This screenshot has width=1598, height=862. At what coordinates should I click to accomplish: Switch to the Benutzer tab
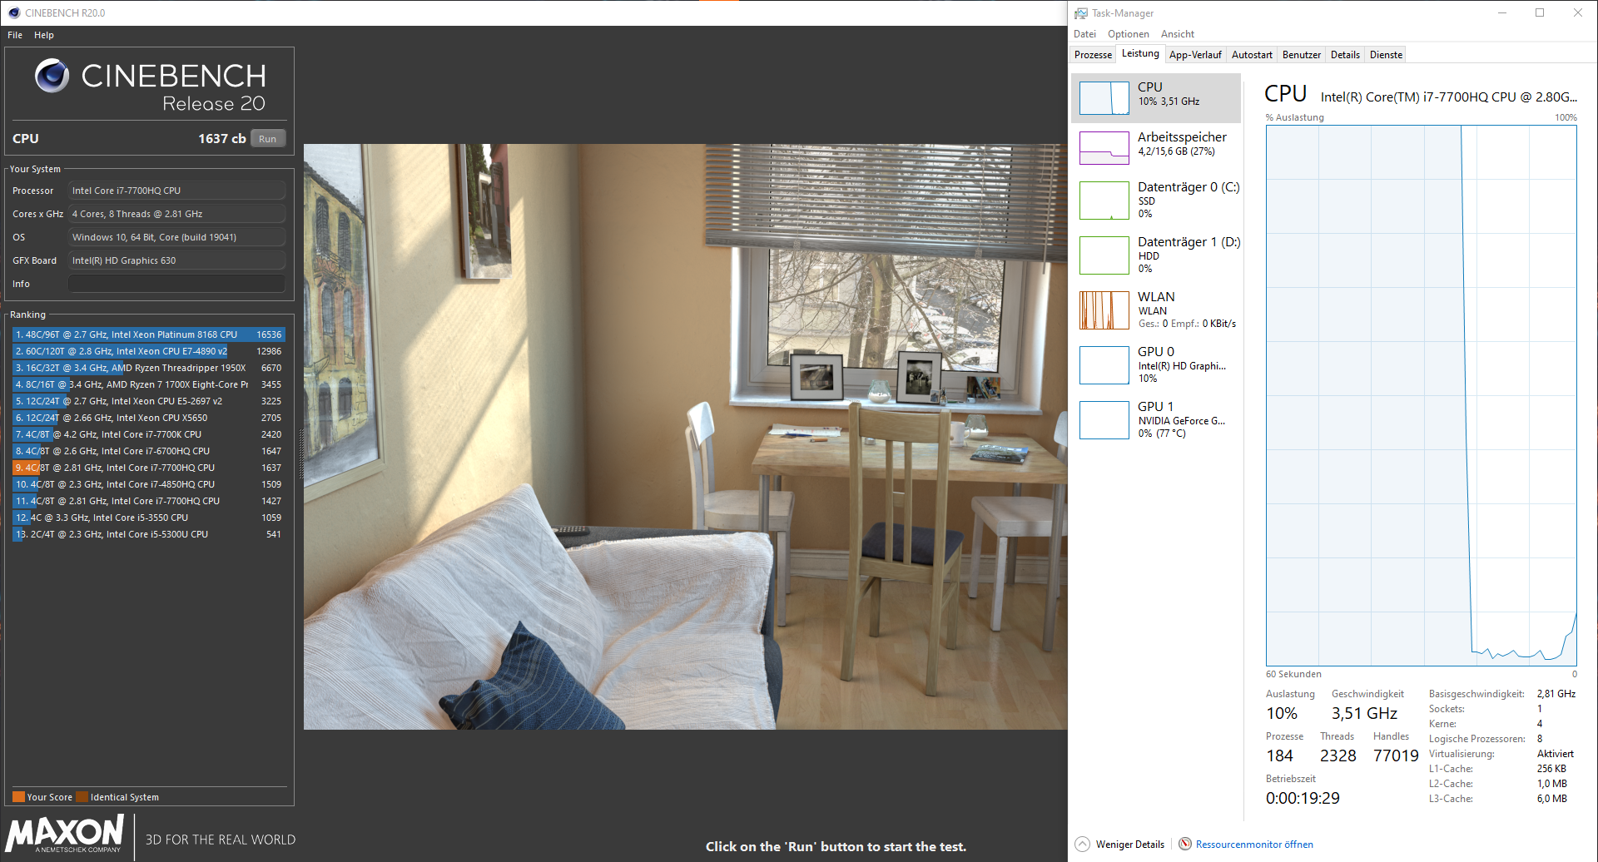(x=1302, y=55)
